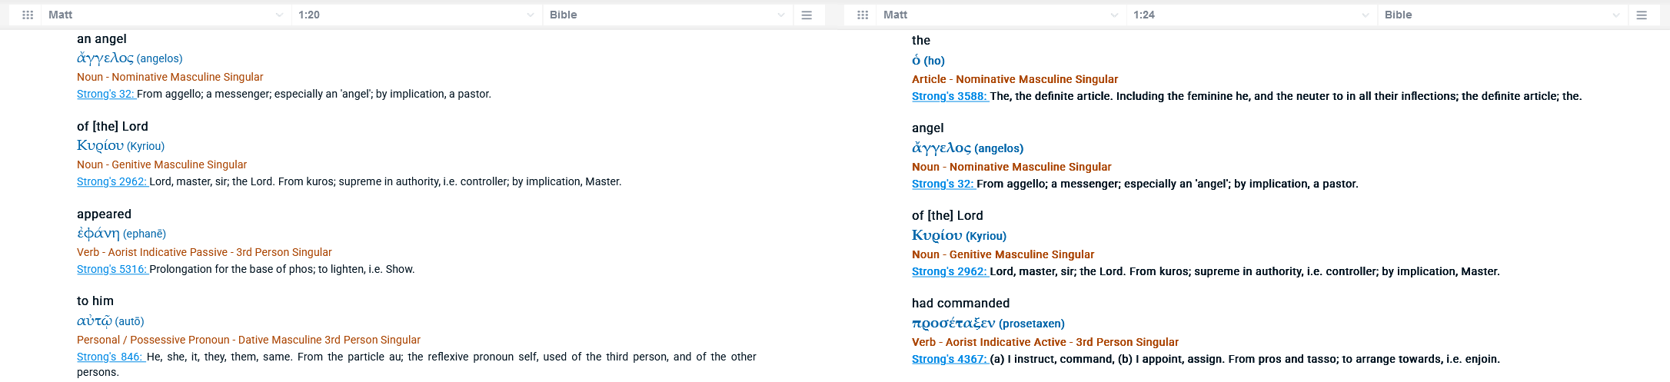Expand the right pane Bible version dropdown
Screen dimensions: 1670x382
1502,15
